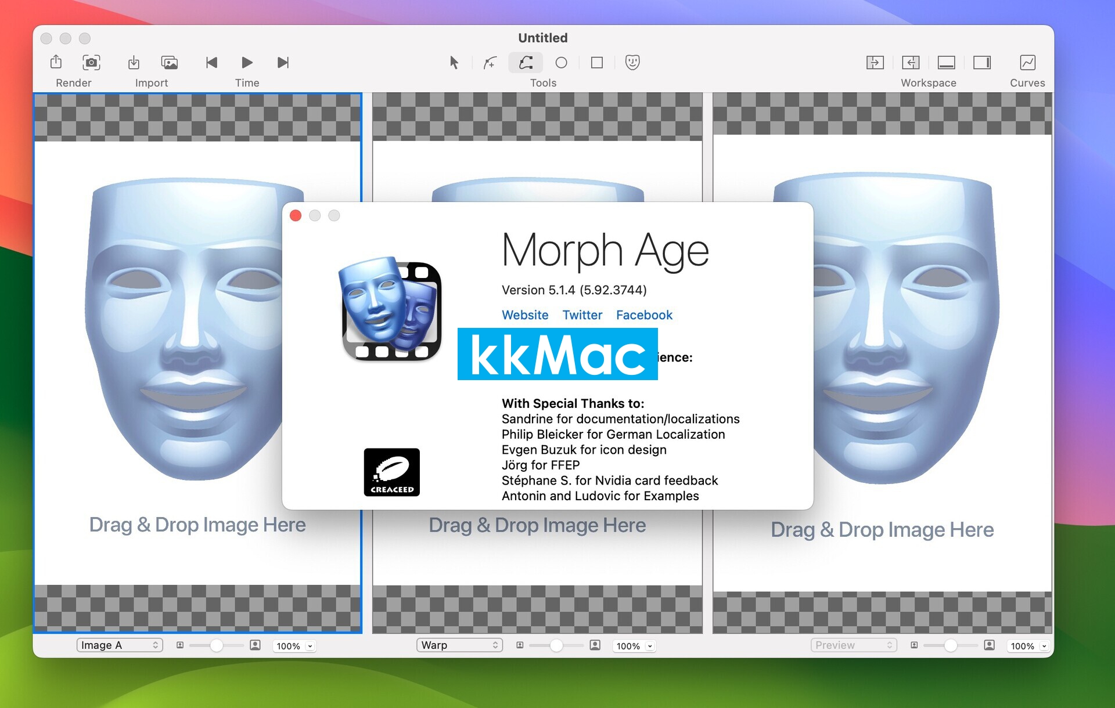Click large zoom-in icon in Image A pane
The image size is (1115, 708).
click(255, 645)
